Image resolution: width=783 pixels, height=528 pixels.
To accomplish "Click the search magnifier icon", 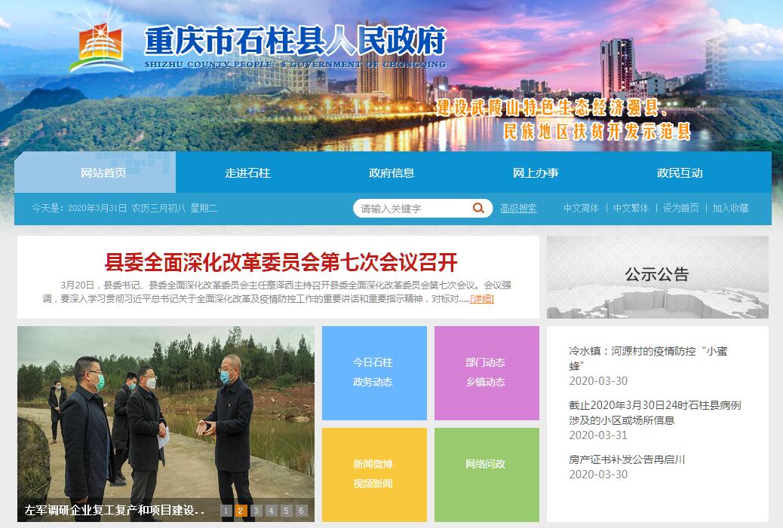I will click(x=478, y=208).
